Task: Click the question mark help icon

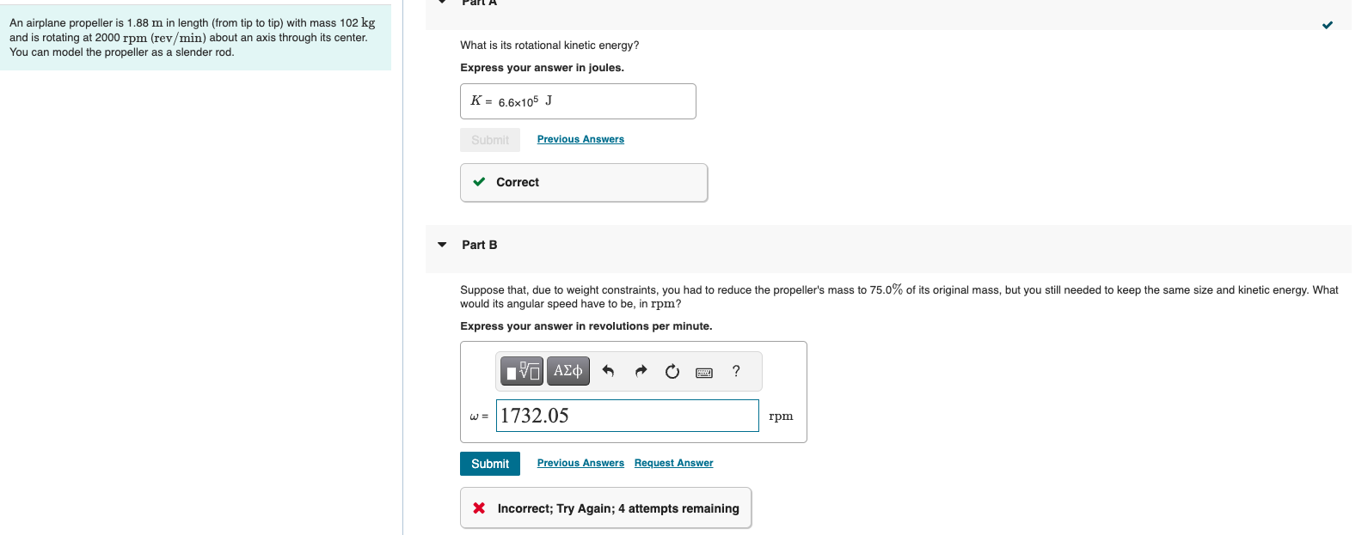Action: (x=735, y=371)
